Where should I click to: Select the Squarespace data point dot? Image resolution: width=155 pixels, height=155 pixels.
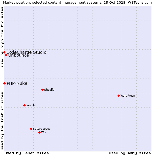(x=31, y=129)
